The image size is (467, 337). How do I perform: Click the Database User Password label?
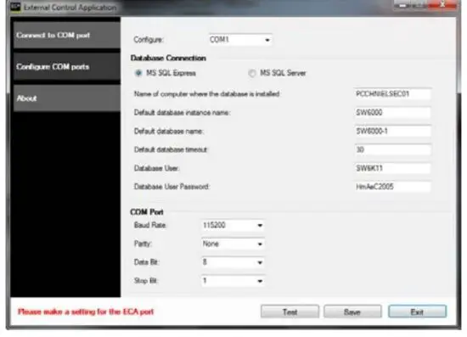pyautogui.click(x=172, y=187)
